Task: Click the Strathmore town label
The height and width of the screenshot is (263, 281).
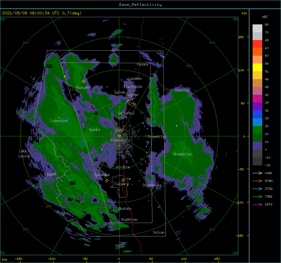Action: click(x=152, y=185)
